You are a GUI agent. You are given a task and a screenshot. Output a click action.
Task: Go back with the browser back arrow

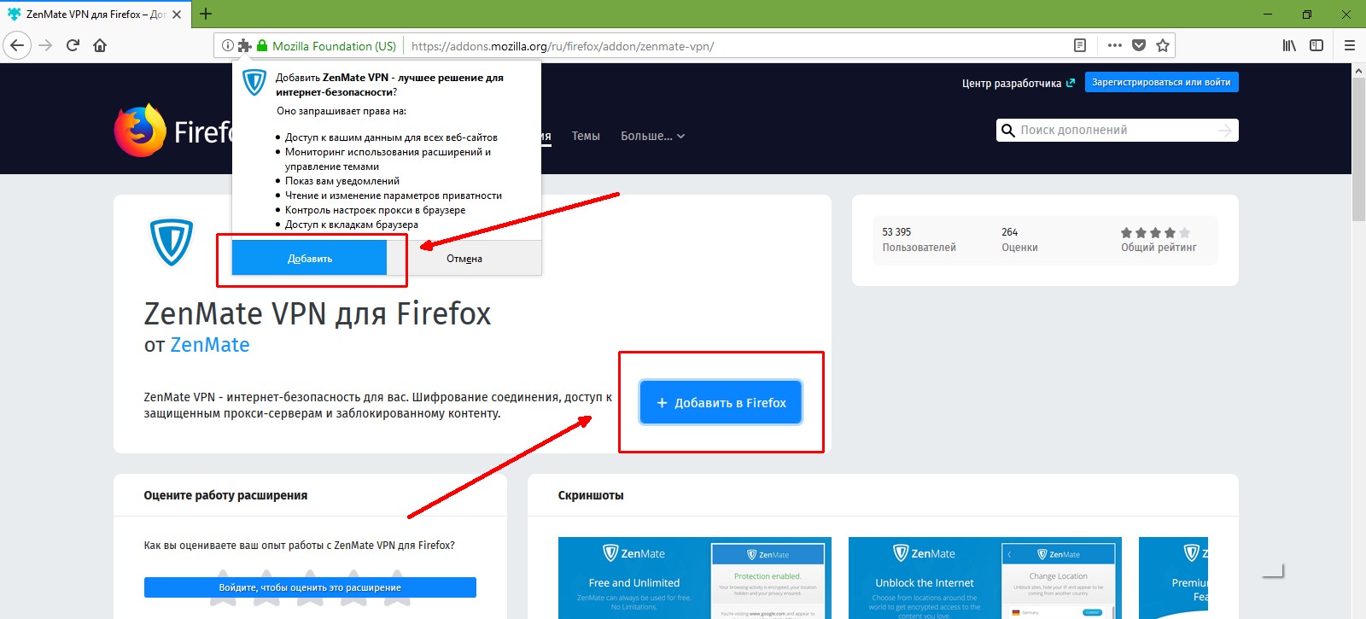tap(17, 45)
